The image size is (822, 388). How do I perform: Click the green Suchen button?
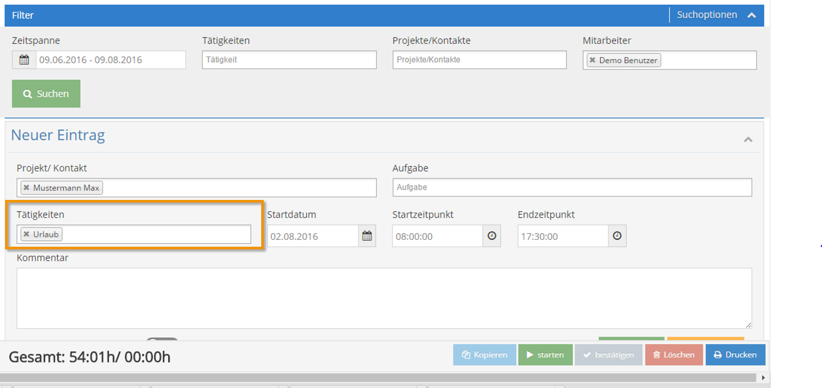pyautogui.click(x=46, y=94)
